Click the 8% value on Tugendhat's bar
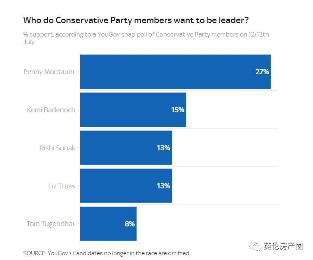Image resolution: width=313 pixels, height=260 pixels. point(129,224)
